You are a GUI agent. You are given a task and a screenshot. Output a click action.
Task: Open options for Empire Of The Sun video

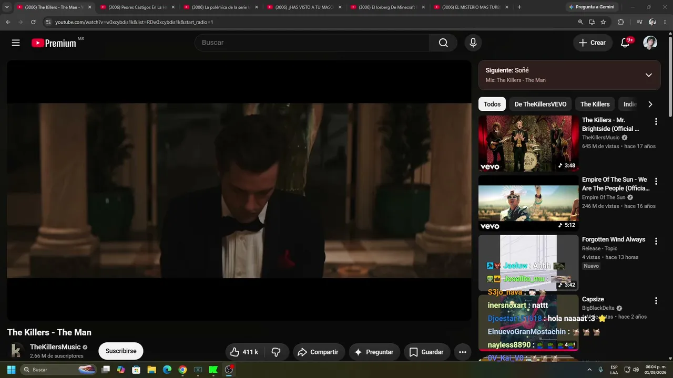[656, 182]
